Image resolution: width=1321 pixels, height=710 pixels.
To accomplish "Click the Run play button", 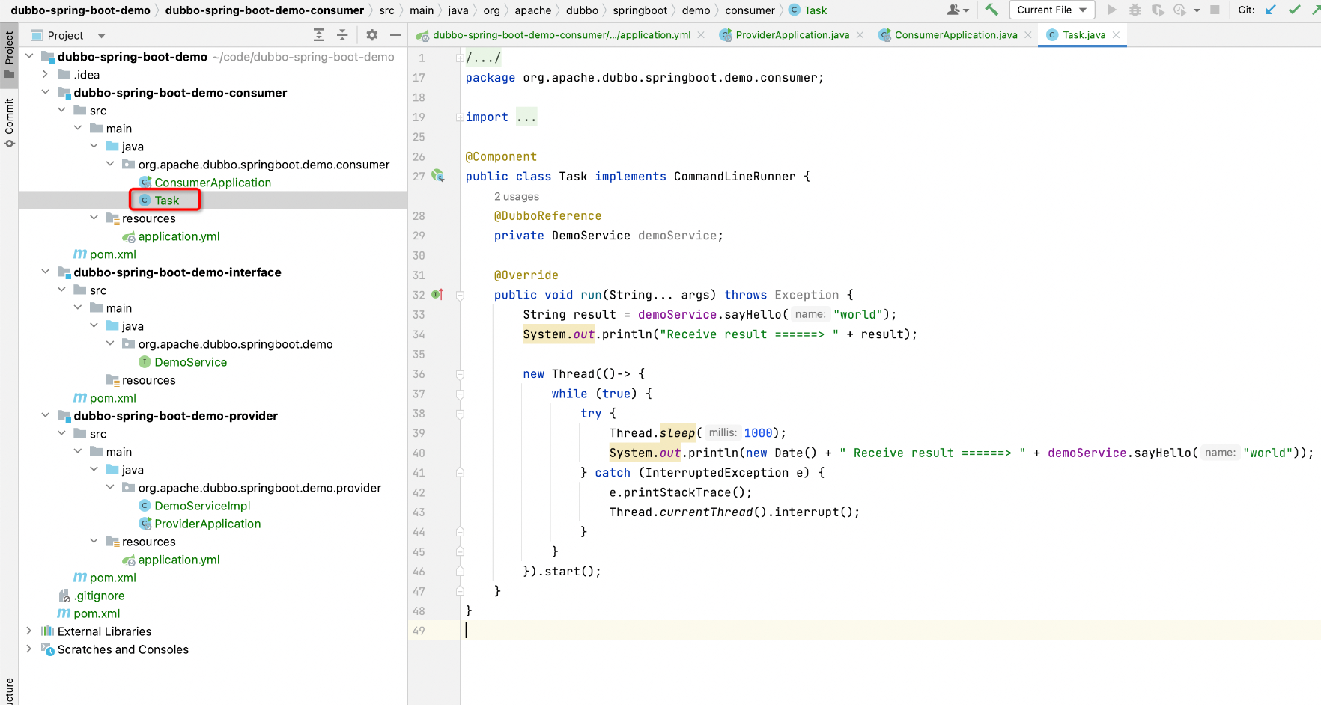I will point(1112,10).
